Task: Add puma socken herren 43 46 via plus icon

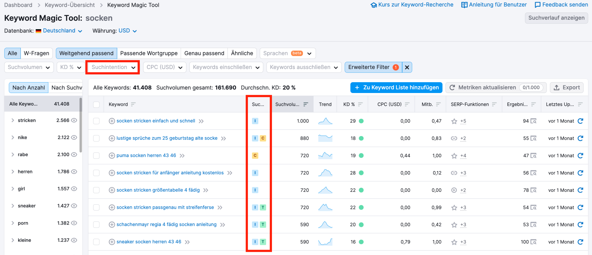Action: tap(112, 156)
